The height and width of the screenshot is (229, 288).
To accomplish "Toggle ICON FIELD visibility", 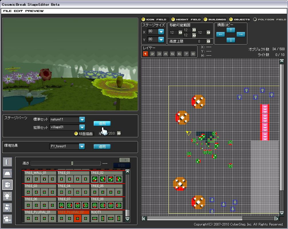I will tap(144, 19).
